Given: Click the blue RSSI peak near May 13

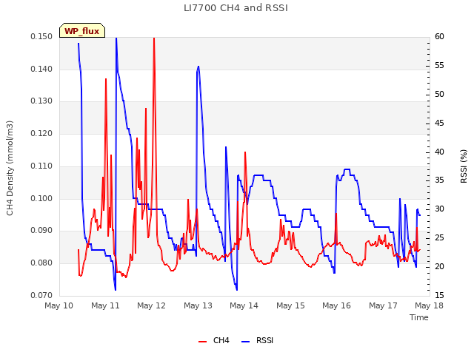Looking at the screenshot, I should [x=198, y=67].
